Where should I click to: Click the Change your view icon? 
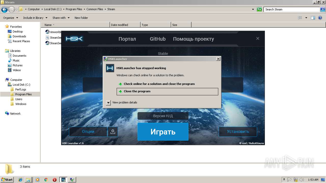pos(300,18)
